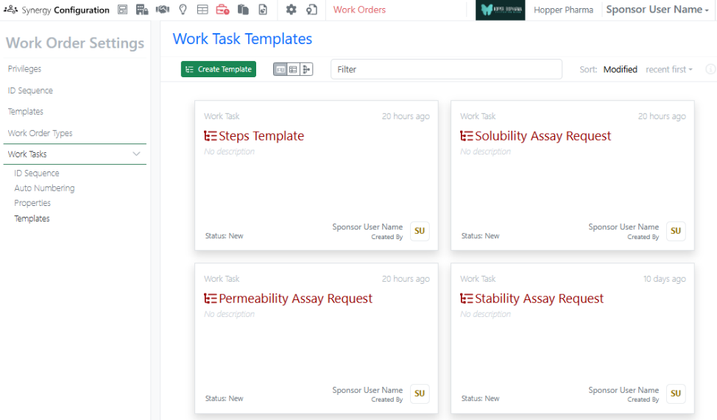Open the Permeability Assay Request title
Screen dimensions: 717x420
(295, 299)
